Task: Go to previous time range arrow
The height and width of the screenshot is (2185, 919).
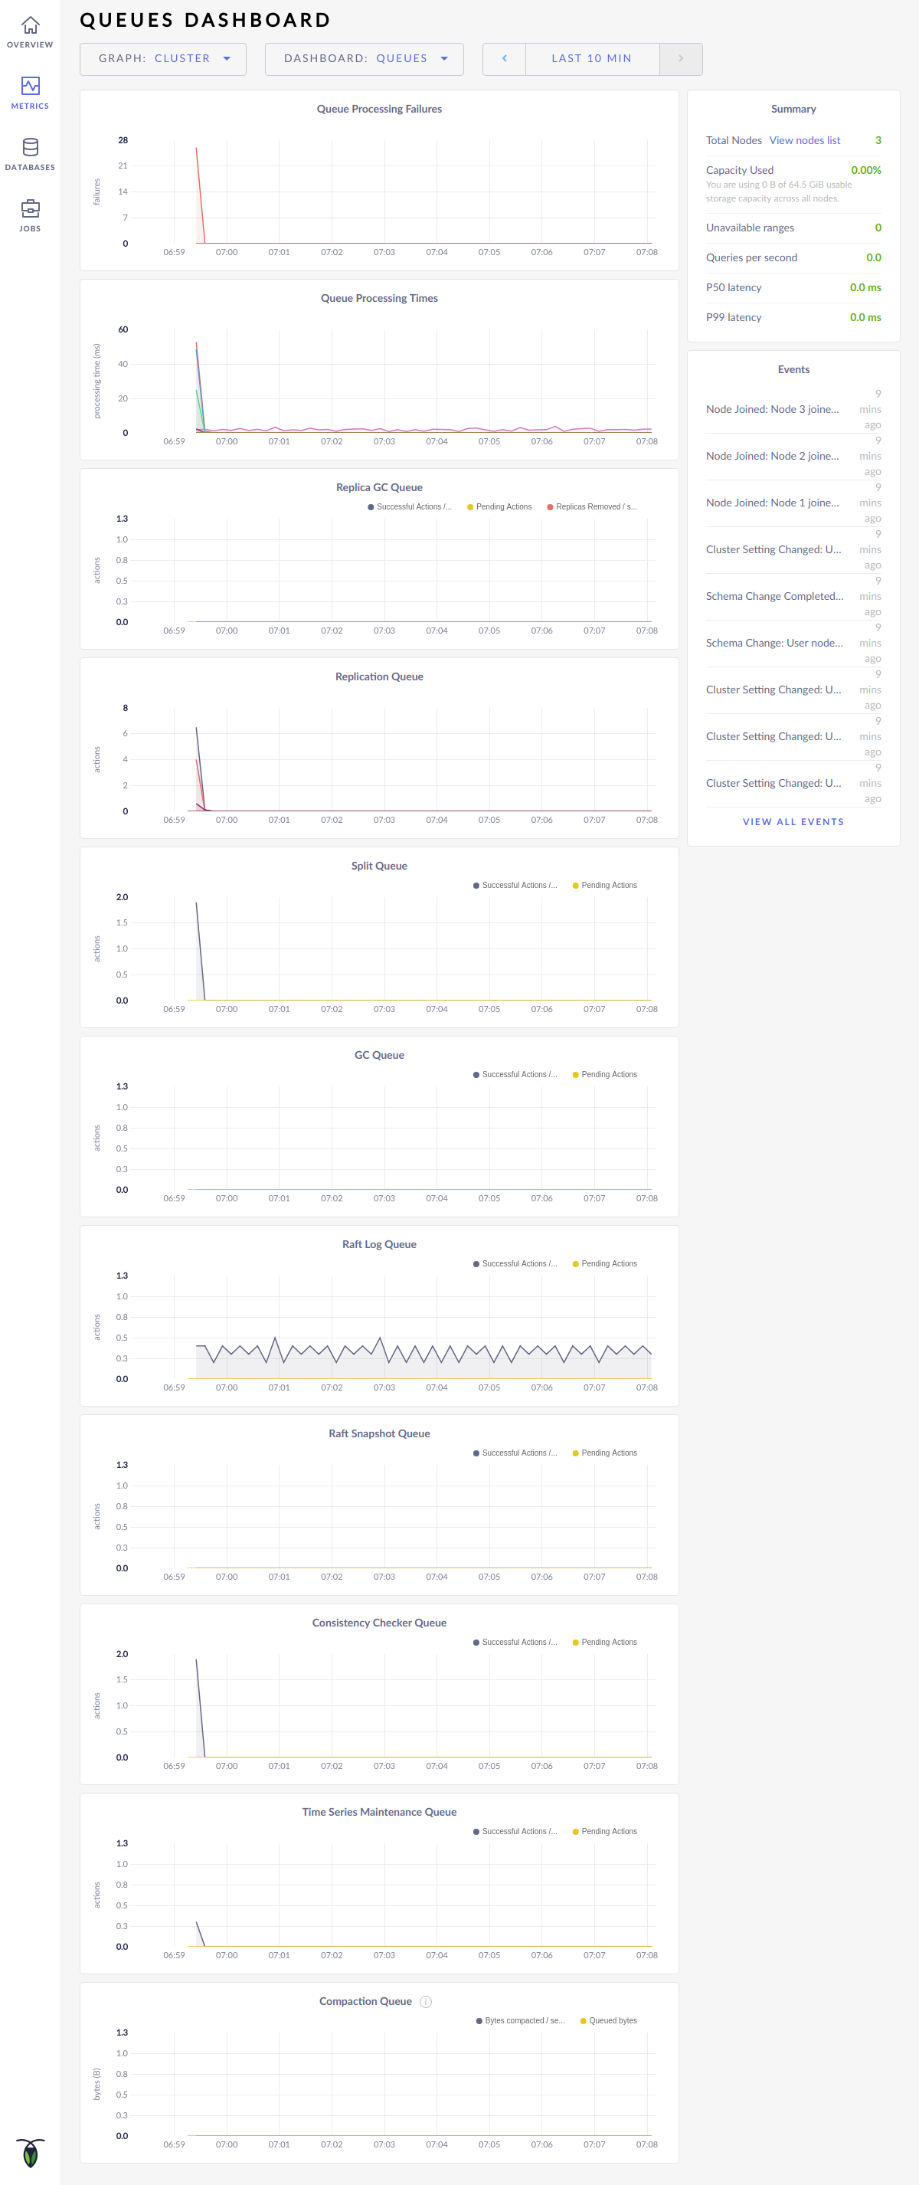Action: (x=505, y=58)
